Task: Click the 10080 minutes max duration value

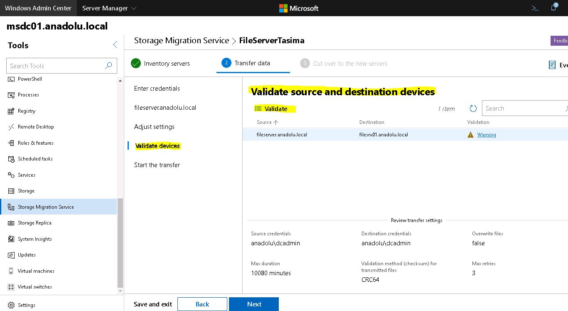Action: click(271, 273)
